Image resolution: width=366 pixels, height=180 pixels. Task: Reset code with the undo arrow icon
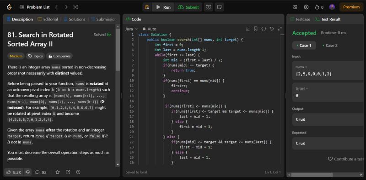pos(271,29)
